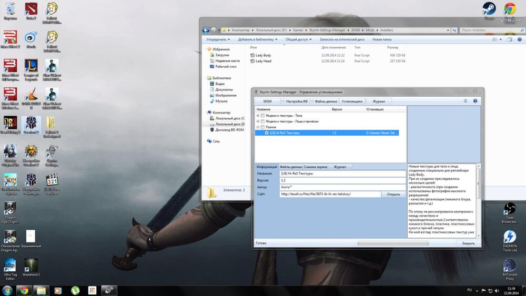526x296 pixels.
Task: Select the DAEMON Tools Lite desktop icon
Action: click(510, 241)
